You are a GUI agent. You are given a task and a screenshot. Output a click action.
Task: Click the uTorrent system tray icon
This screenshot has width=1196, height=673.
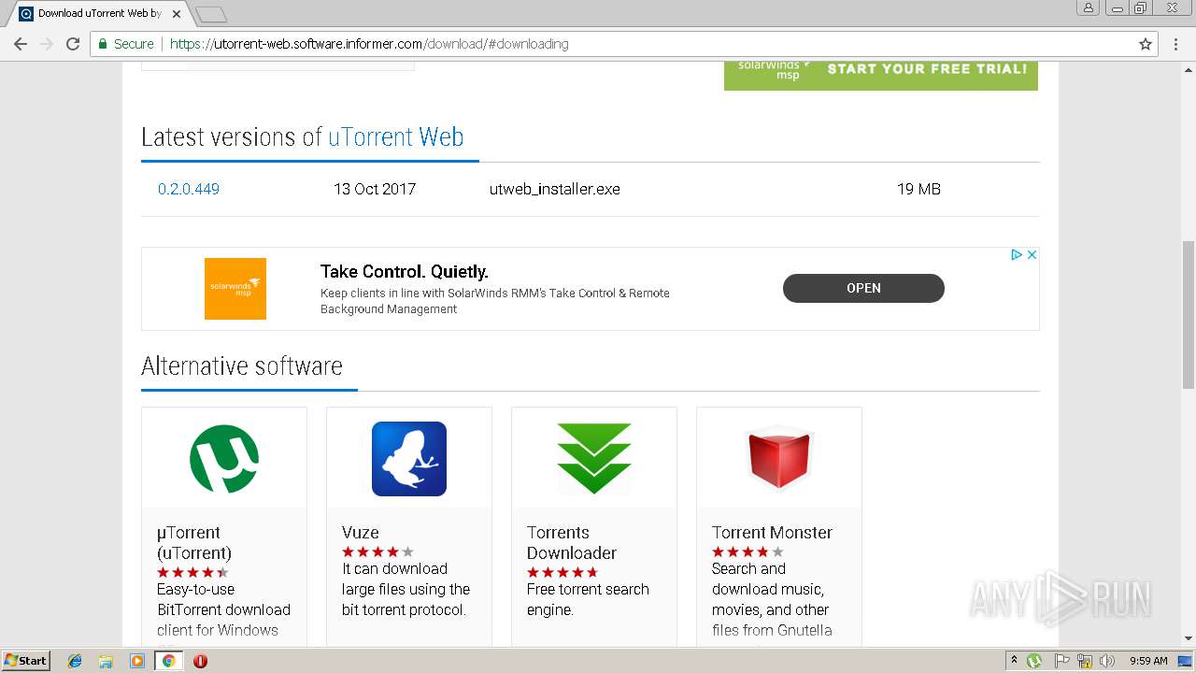1034,661
